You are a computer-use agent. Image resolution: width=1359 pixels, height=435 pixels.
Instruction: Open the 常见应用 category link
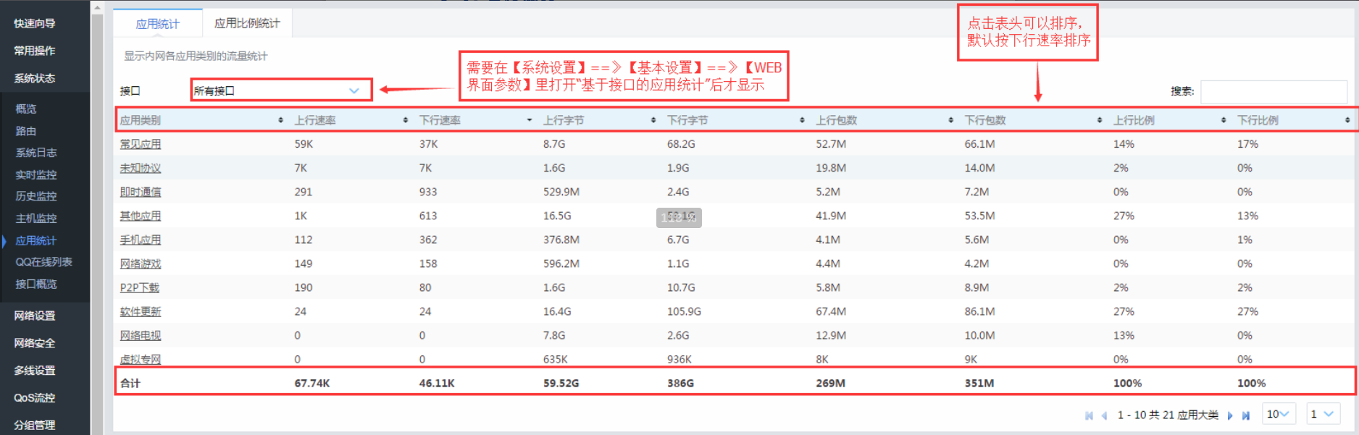[x=141, y=144]
